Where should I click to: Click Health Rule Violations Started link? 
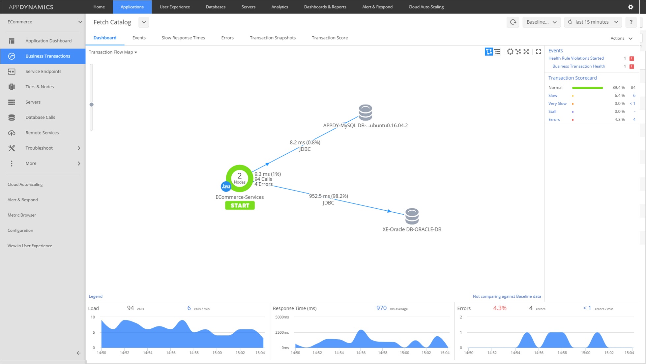coord(576,58)
